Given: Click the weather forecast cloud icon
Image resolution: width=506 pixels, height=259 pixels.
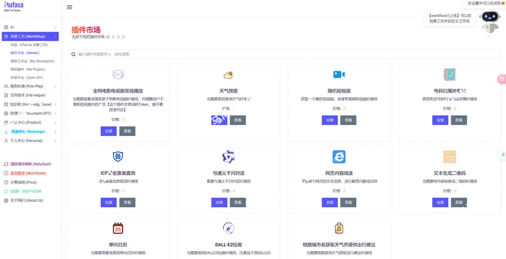Looking at the screenshot, I should point(228,75).
